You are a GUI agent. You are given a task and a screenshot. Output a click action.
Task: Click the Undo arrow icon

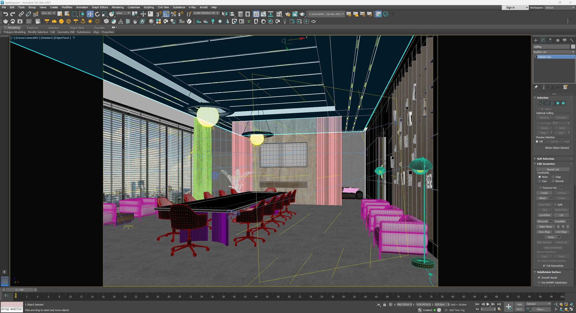click(x=5, y=14)
